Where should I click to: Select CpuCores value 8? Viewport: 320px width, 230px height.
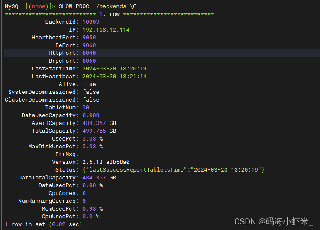click(84, 193)
